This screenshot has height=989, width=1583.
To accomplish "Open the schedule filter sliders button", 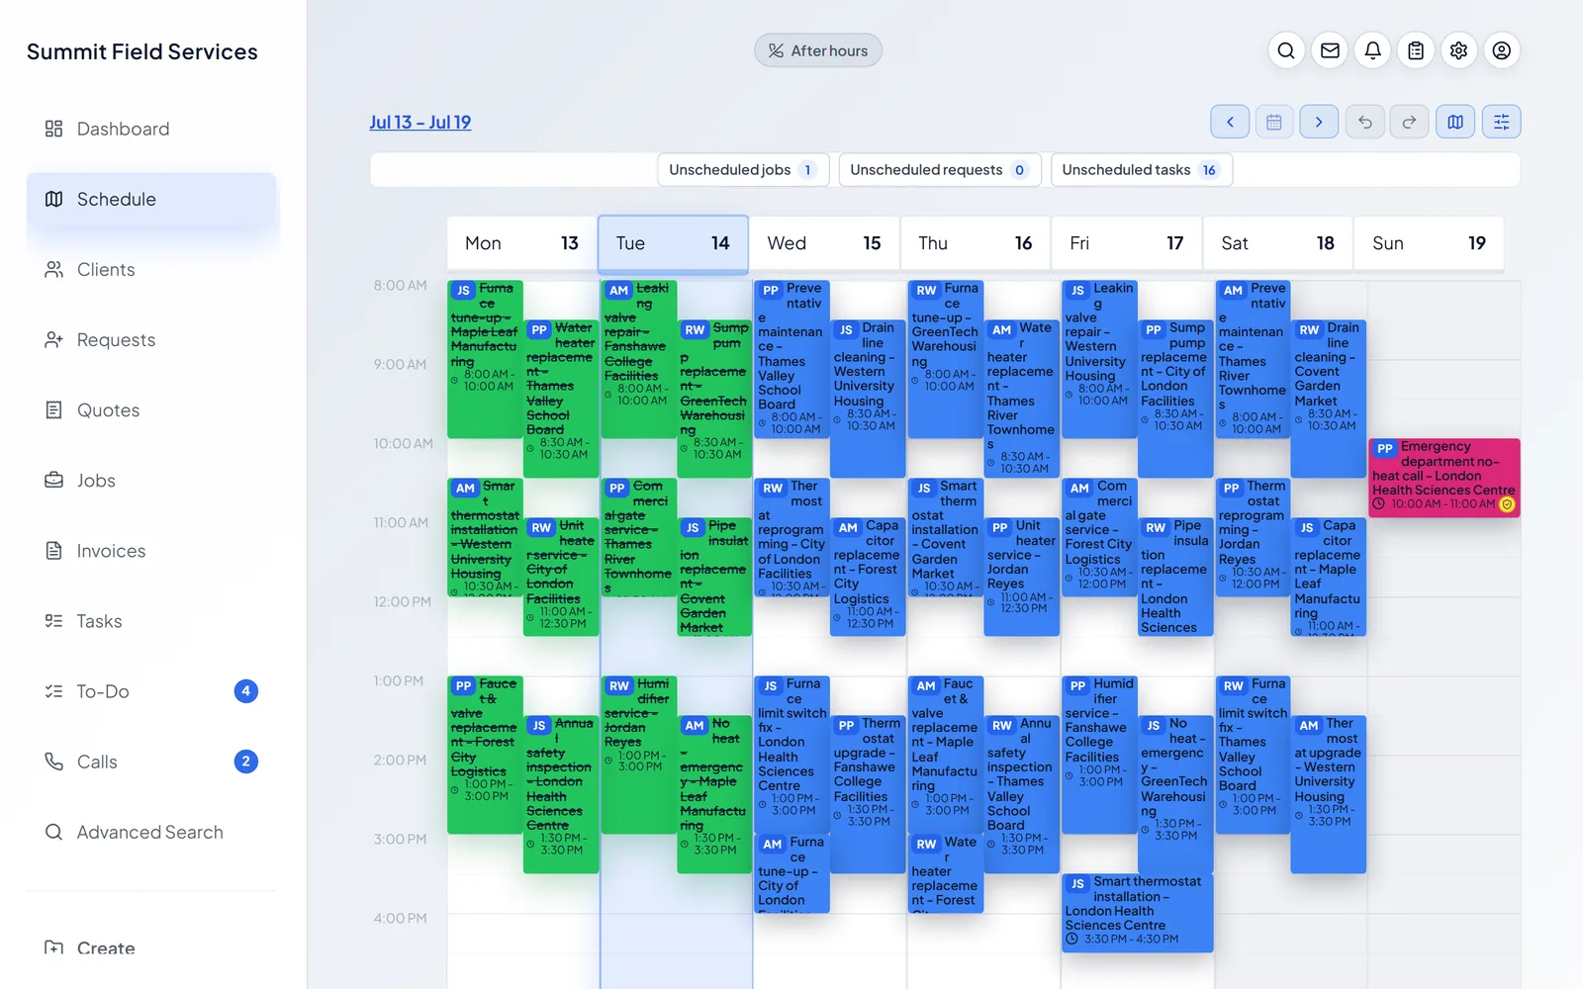I will click(1501, 122).
